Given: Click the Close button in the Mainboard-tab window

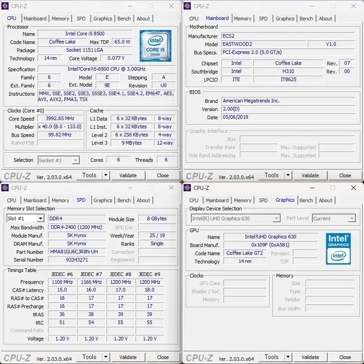Looking at the screenshot, I should [x=345, y=175].
